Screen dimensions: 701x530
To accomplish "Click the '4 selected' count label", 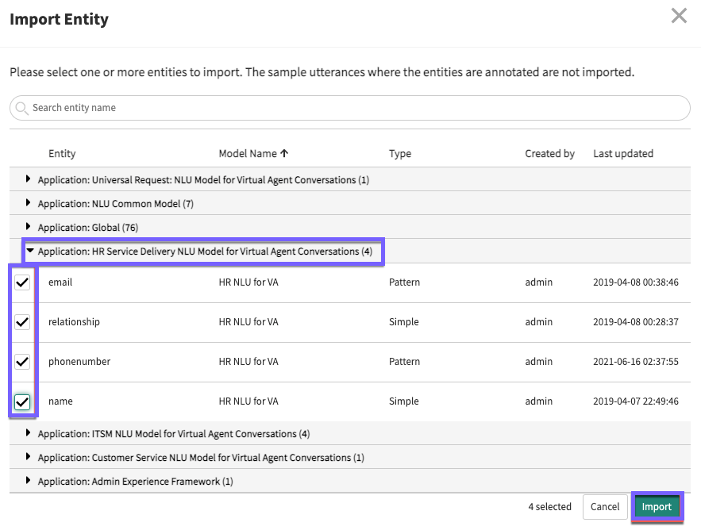I will point(550,507).
